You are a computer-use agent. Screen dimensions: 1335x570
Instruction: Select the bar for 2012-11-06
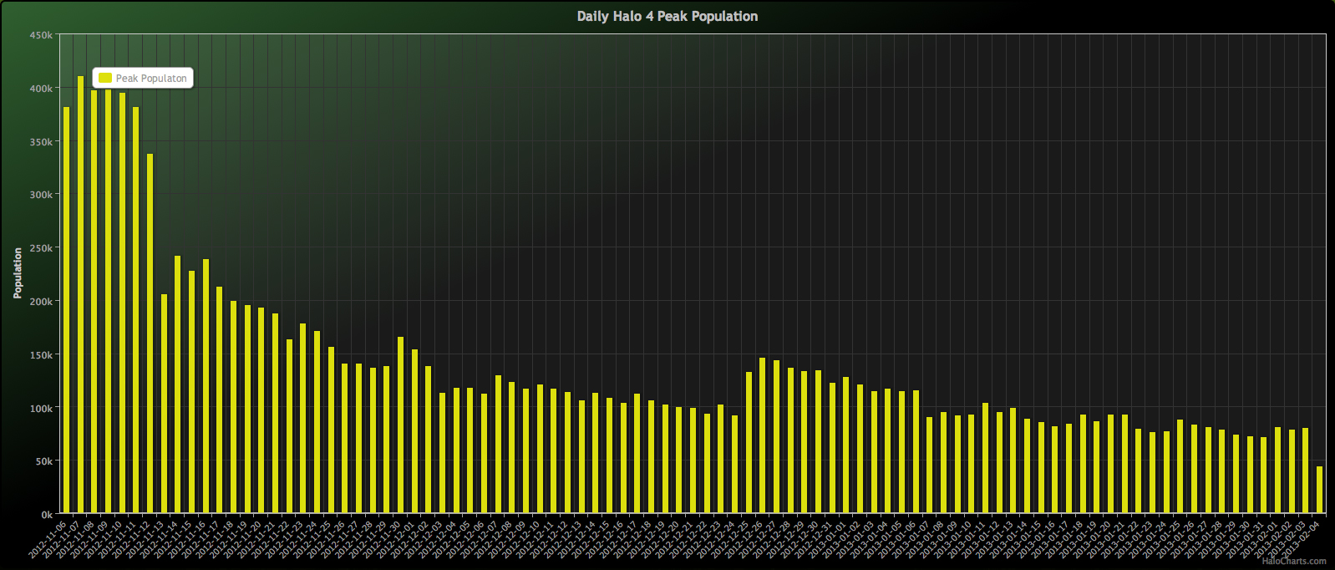click(67, 310)
